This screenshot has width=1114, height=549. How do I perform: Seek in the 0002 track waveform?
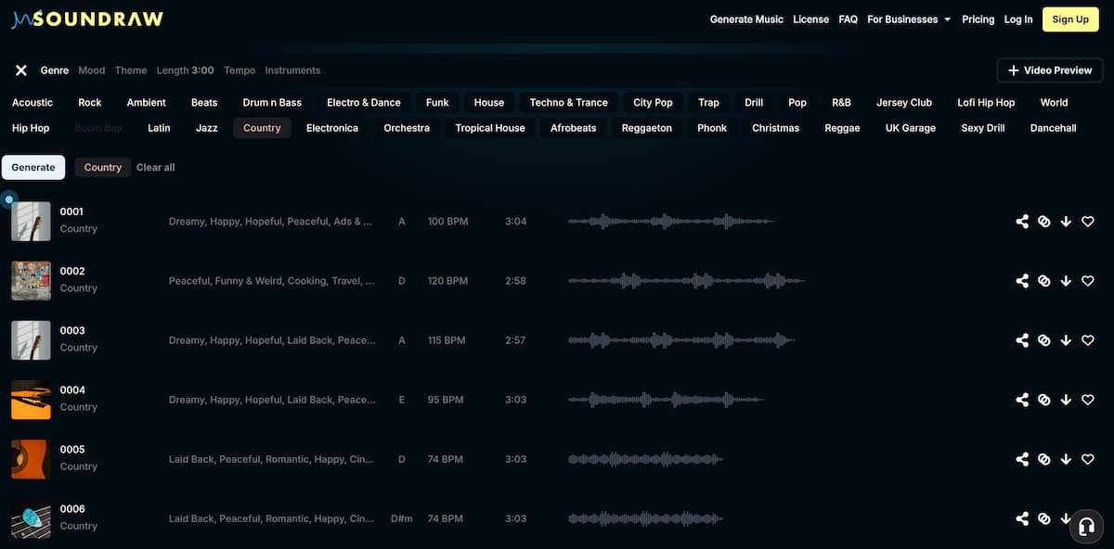[686, 281]
